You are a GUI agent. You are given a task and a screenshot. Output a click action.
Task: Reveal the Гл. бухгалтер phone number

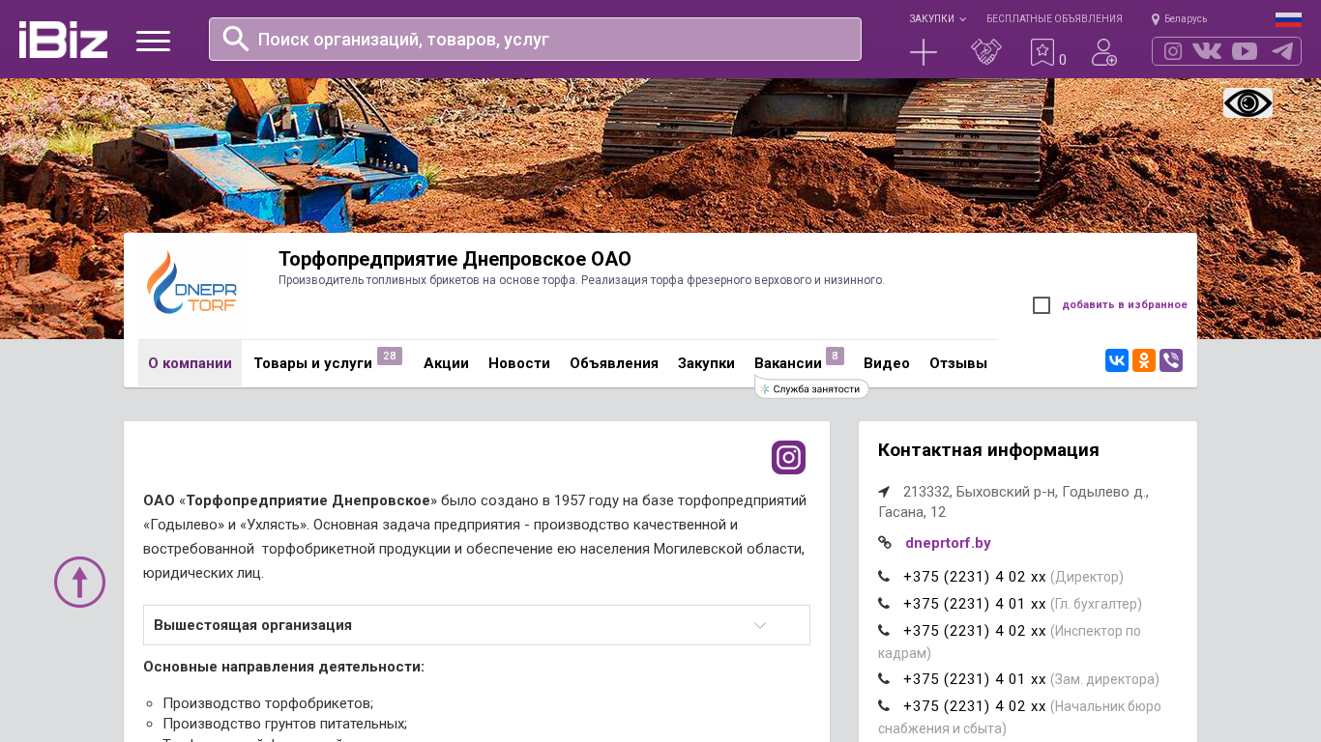pos(975,604)
